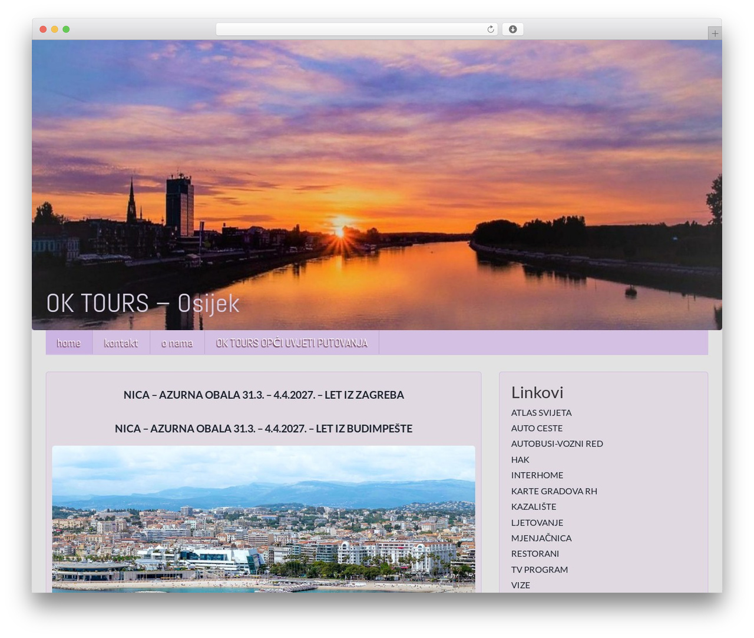The width and height of the screenshot is (754, 638).
Task: Click the browser reload icon
Action: point(490,29)
